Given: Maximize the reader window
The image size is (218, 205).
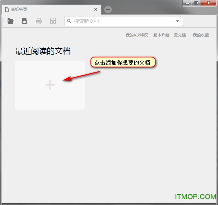Looking at the screenshot, I should pyautogui.click(x=196, y=3).
